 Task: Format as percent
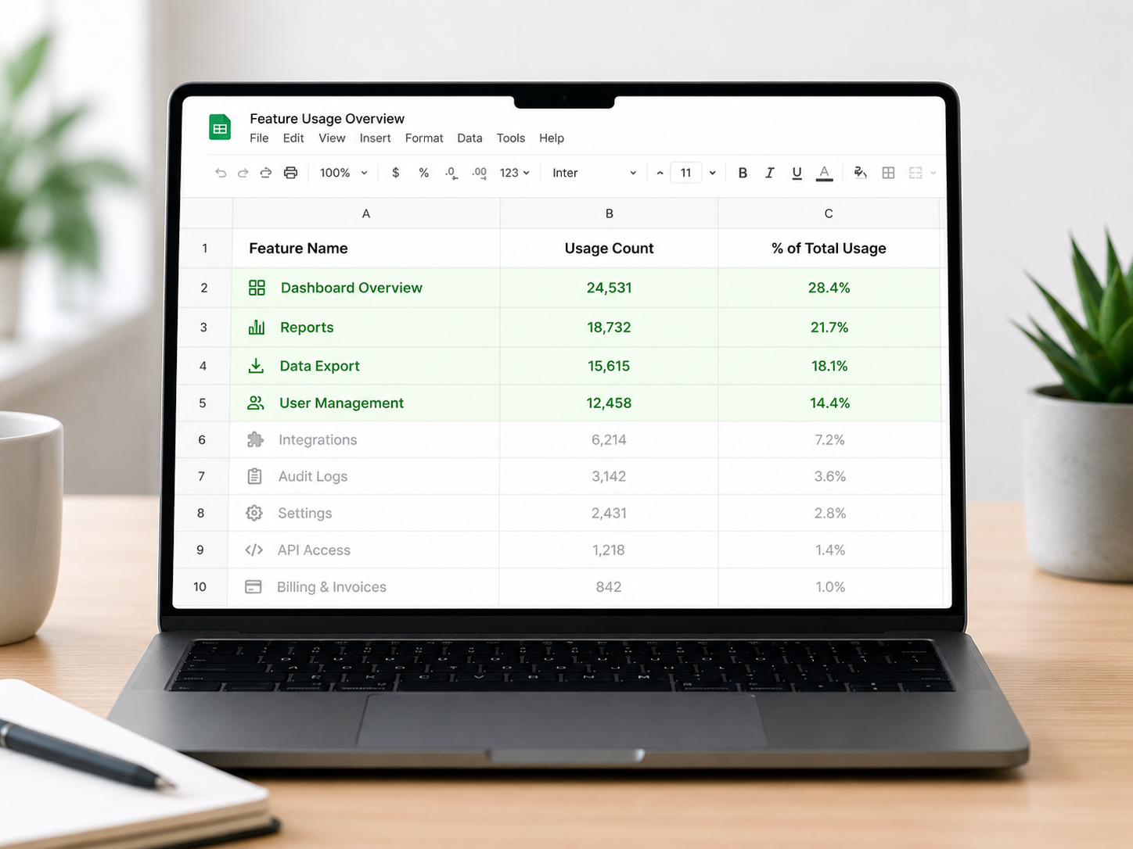(x=423, y=173)
